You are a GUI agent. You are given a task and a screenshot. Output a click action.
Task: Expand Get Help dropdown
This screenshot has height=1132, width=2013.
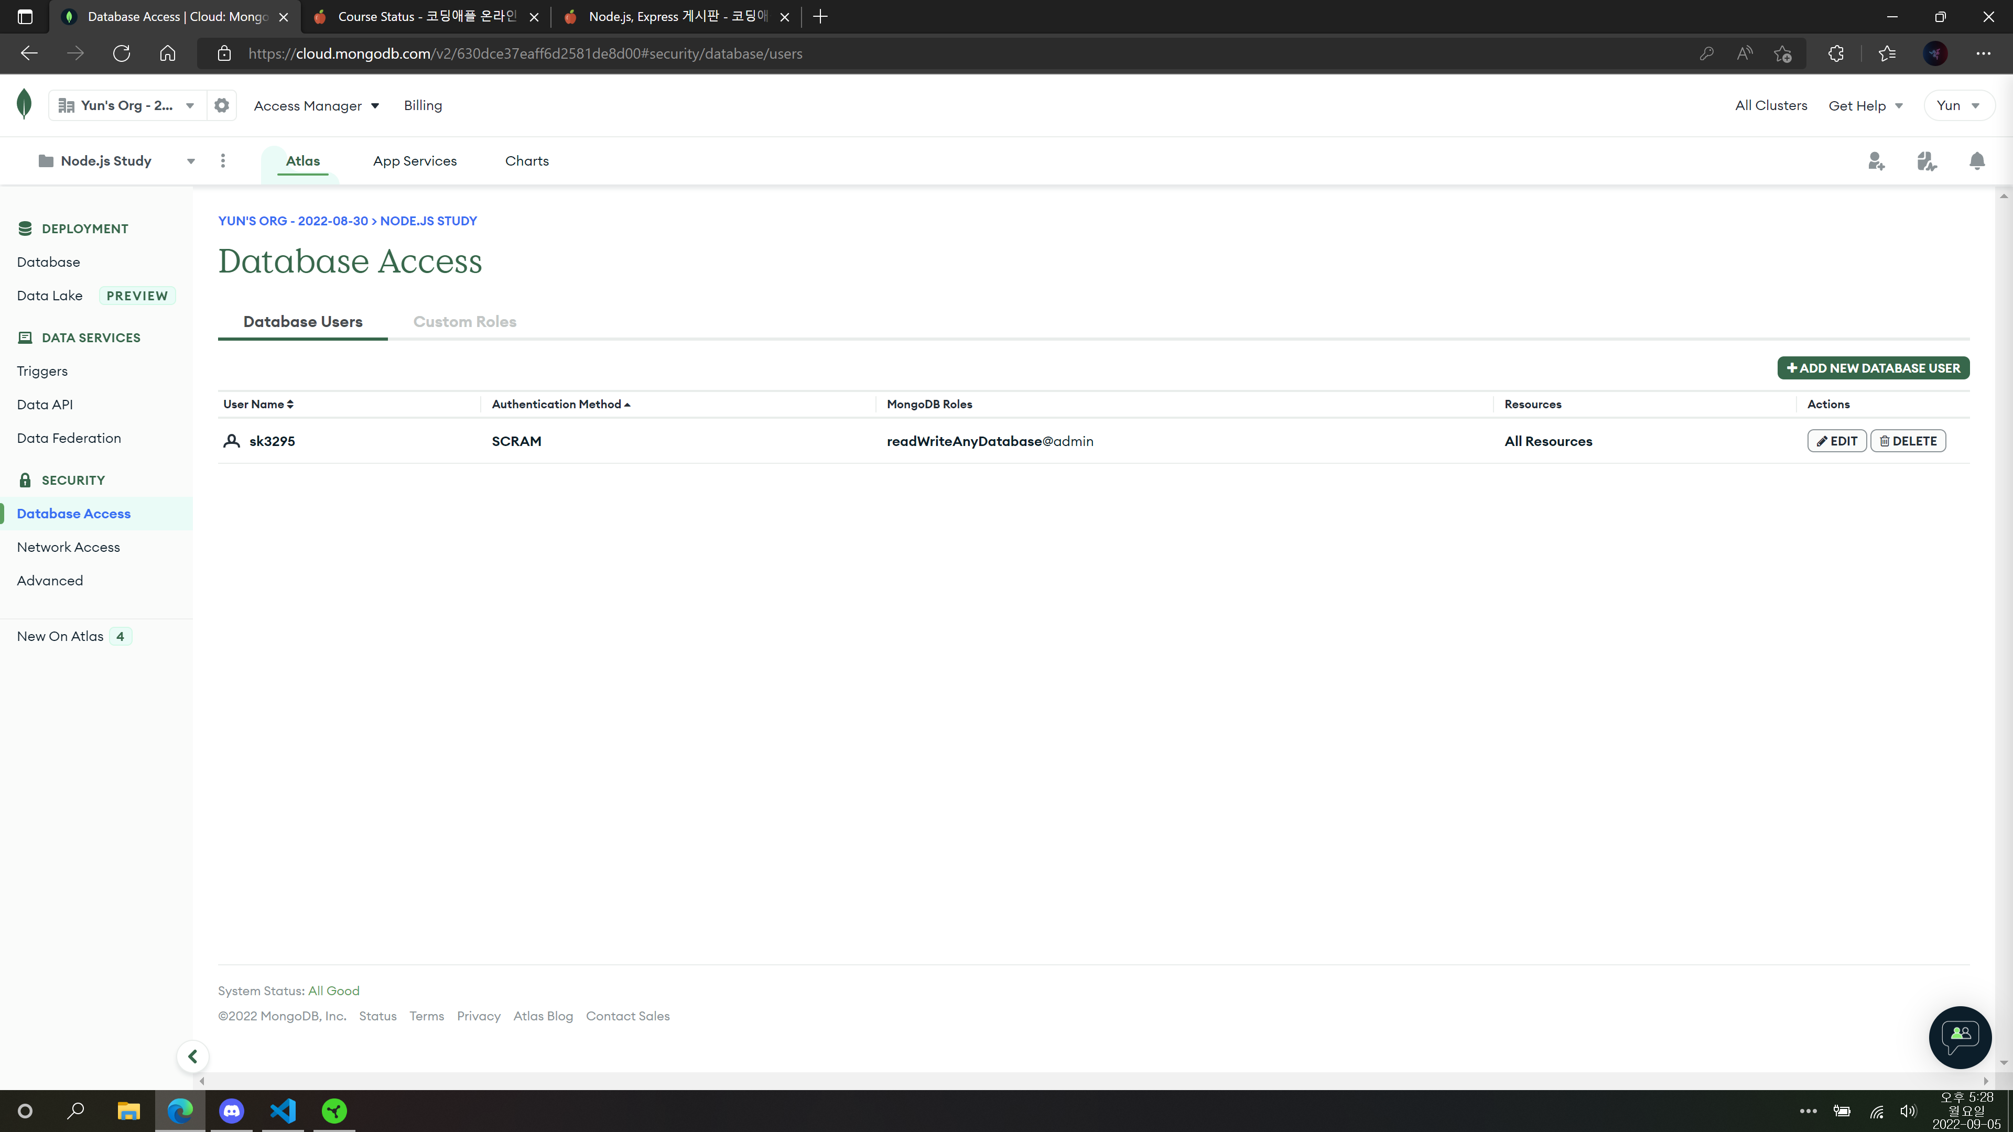[1865, 105]
